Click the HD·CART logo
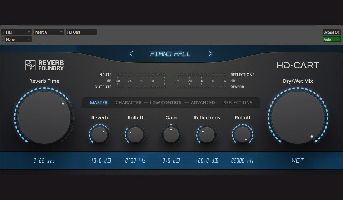This screenshot has width=343, height=200. [298, 65]
